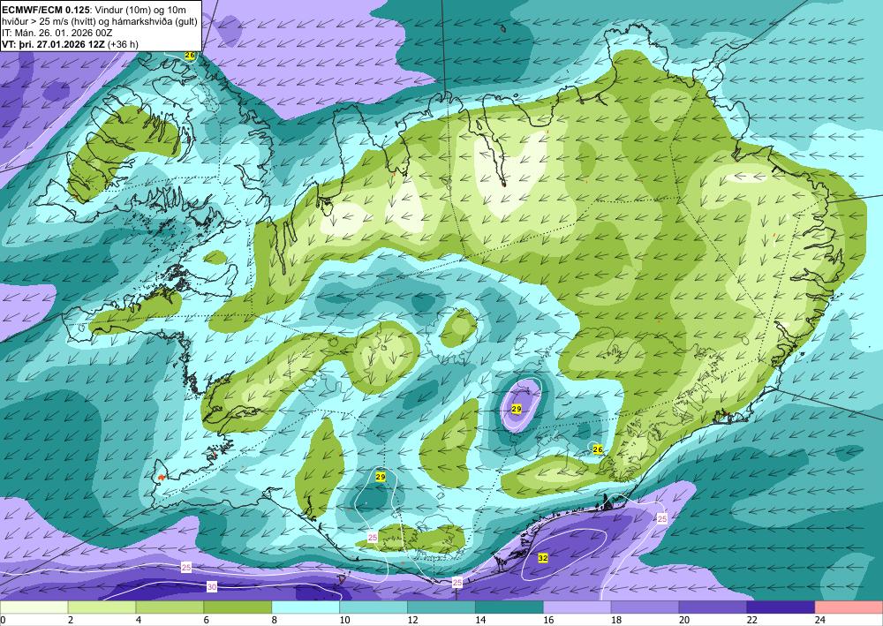883x626 pixels.
Task: Click the dark indigo 22 to 24 legend swatch
Action: (781, 607)
